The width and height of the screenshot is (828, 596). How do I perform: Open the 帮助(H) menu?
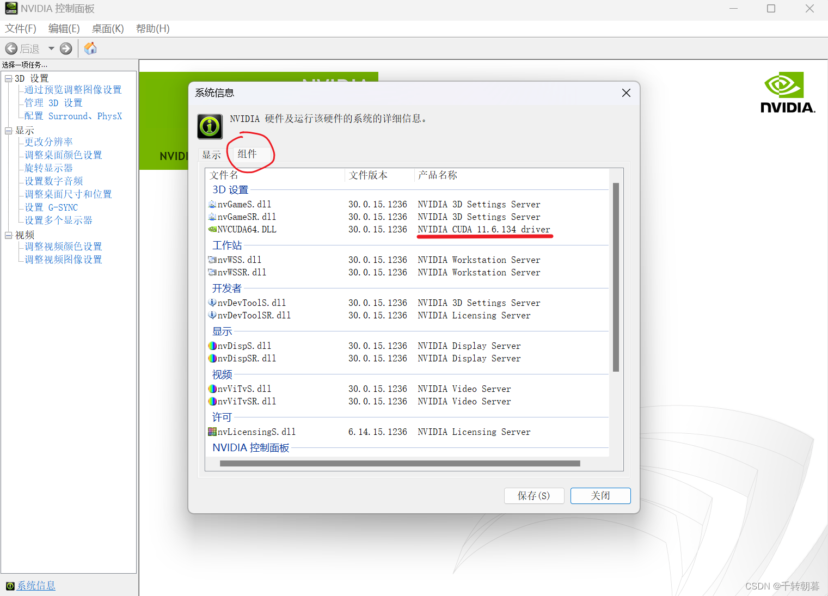153,29
